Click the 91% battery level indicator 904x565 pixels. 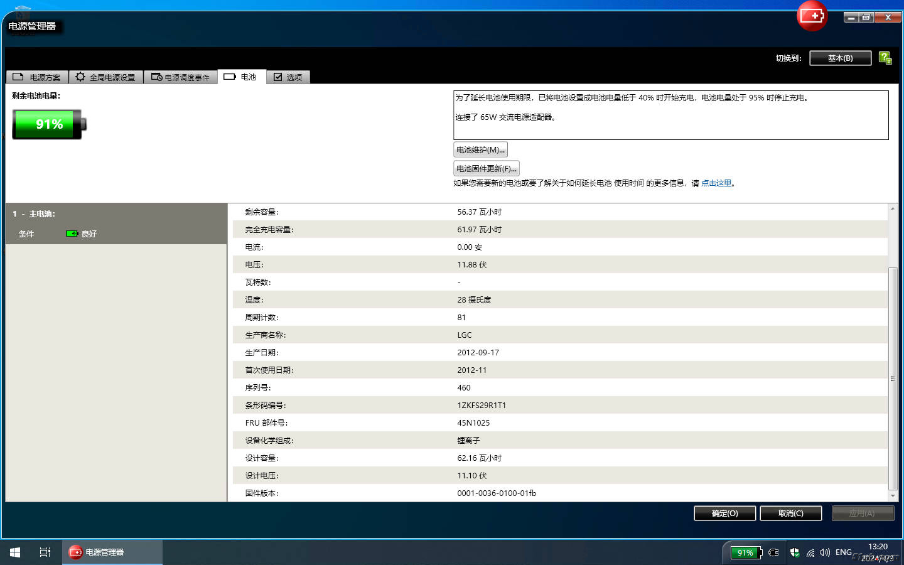point(49,124)
